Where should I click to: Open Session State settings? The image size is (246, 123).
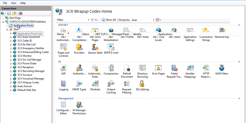(x=95, y=49)
